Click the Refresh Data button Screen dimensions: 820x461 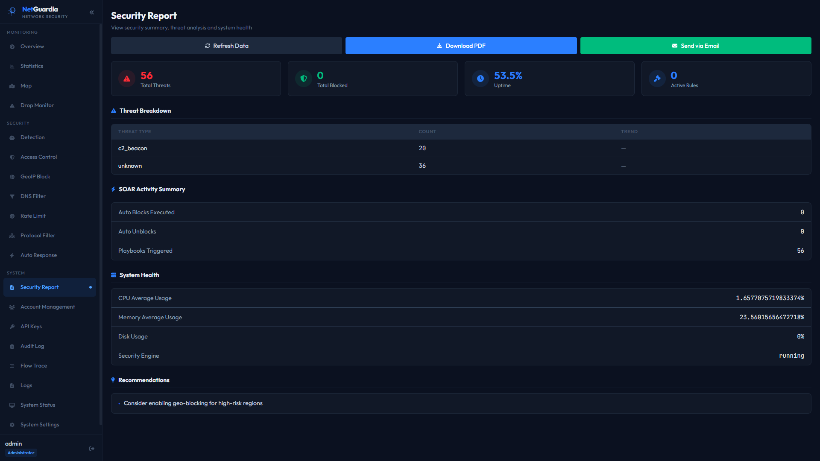[x=226, y=46]
